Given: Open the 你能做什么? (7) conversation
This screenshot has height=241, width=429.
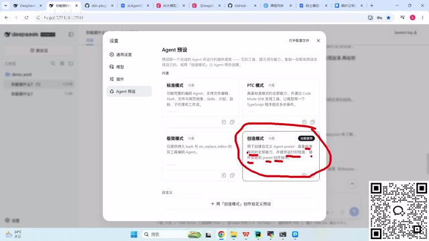Looking at the screenshot, I should tap(39, 84).
